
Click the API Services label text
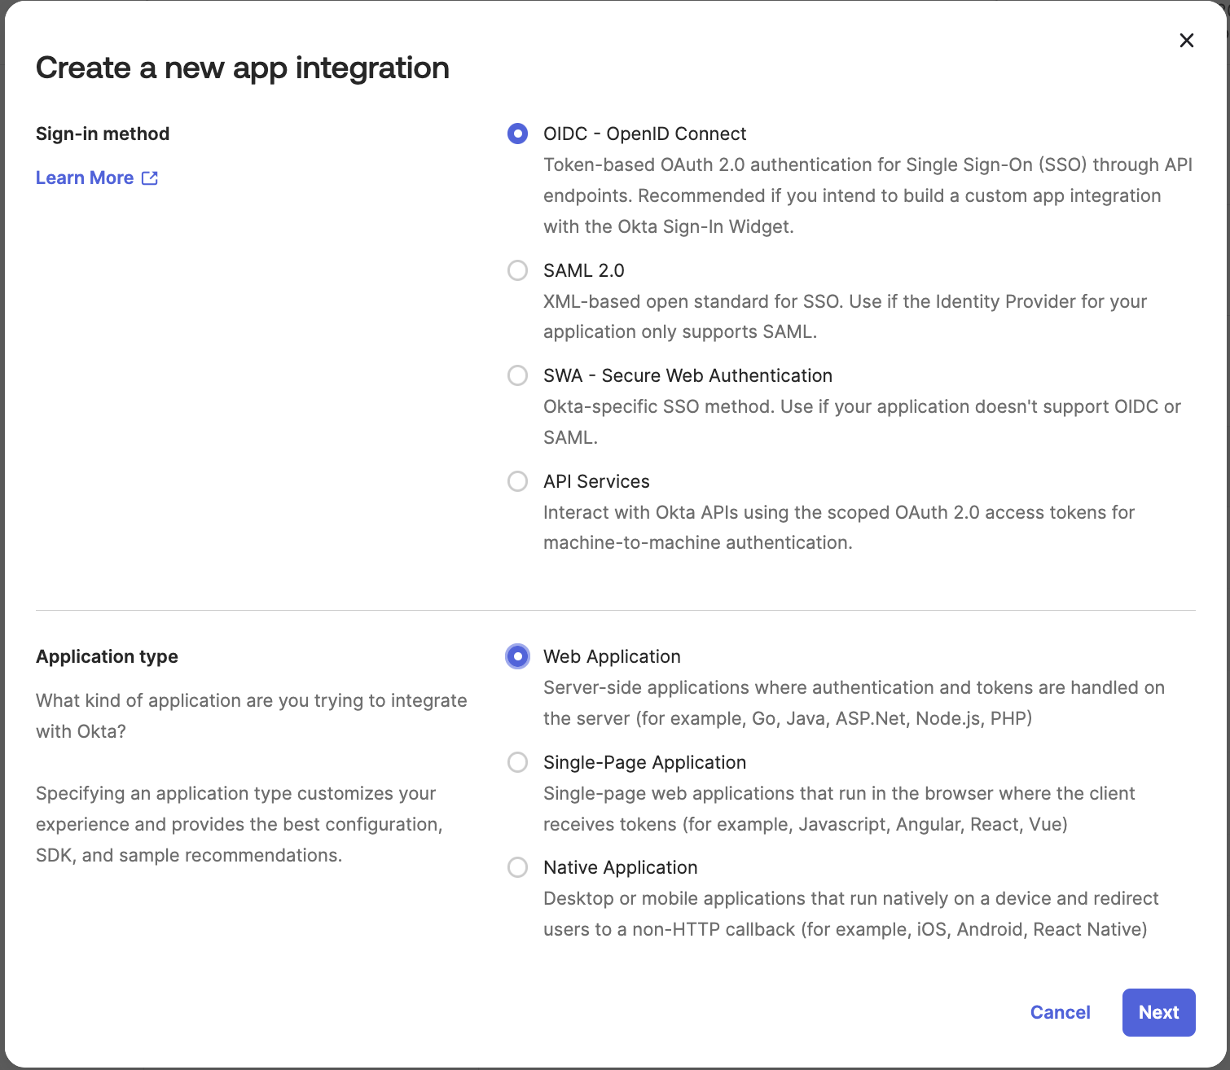(x=596, y=481)
